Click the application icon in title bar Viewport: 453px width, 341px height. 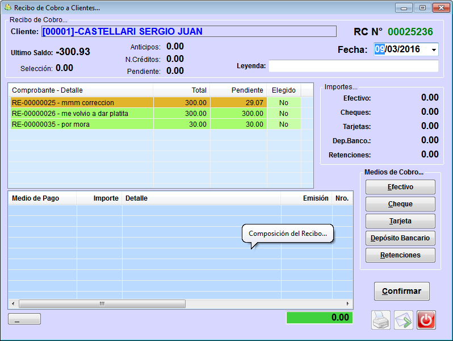(x=8, y=7)
